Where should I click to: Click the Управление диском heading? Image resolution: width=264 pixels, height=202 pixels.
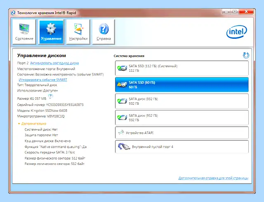[x=42, y=55]
